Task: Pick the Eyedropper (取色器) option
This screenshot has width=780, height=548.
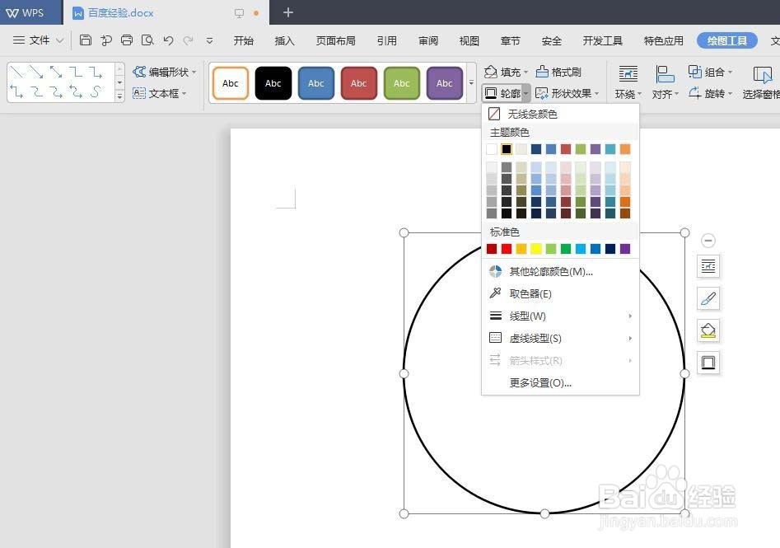Action: tap(530, 293)
